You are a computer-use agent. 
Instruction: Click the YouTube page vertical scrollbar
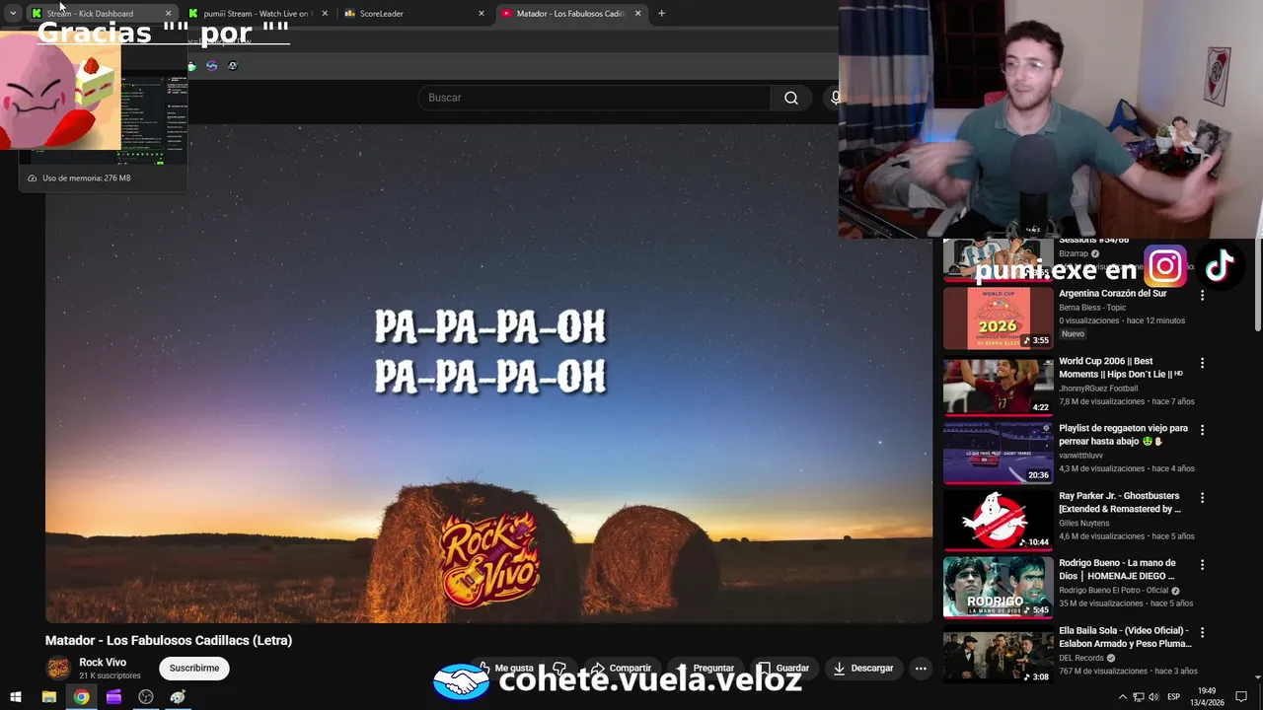click(x=1257, y=286)
